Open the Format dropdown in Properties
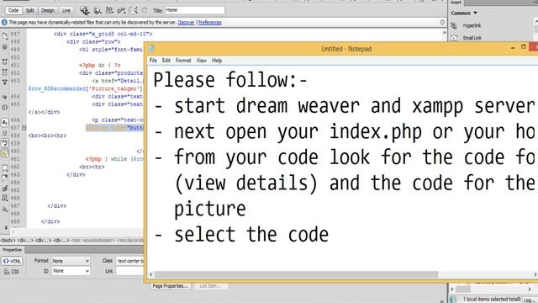 coord(71,261)
